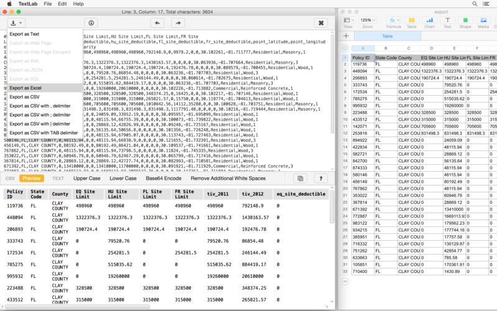Screen dimensions: 497x311
Task: Click Remove Additional White Spaces
Action: point(228,179)
